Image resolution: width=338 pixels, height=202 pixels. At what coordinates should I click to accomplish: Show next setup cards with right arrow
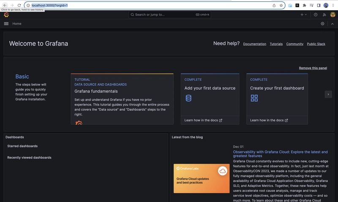[328, 94]
